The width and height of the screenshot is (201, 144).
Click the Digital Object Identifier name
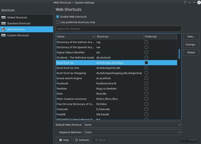point(71,52)
